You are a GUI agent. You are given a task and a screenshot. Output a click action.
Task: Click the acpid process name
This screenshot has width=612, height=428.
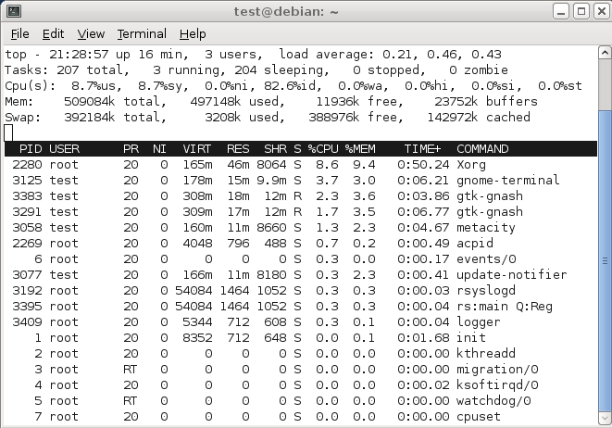pos(475,244)
